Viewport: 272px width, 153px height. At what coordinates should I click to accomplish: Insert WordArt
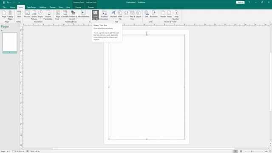(x=113, y=15)
